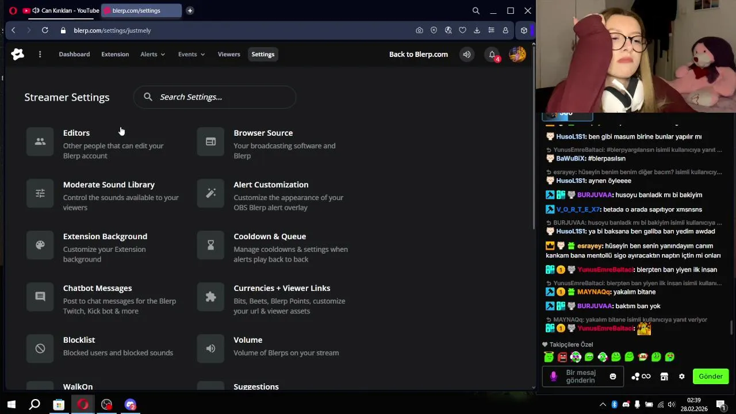Expand the Events dropdown
This screenshot has height=414, width=736.
pos(191,54)
